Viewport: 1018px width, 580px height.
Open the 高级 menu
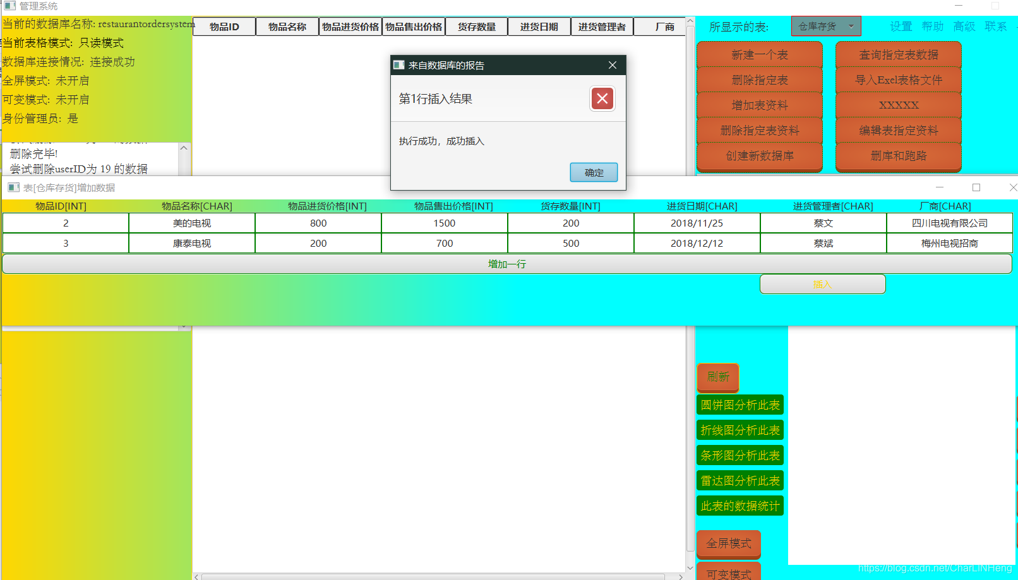964,27
